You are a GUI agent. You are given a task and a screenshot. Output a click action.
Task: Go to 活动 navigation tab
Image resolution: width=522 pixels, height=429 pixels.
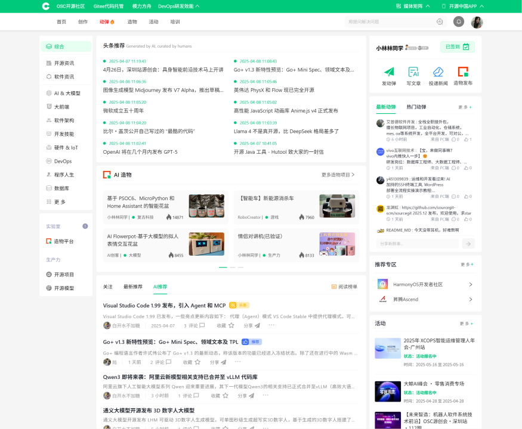coord(153,21)
